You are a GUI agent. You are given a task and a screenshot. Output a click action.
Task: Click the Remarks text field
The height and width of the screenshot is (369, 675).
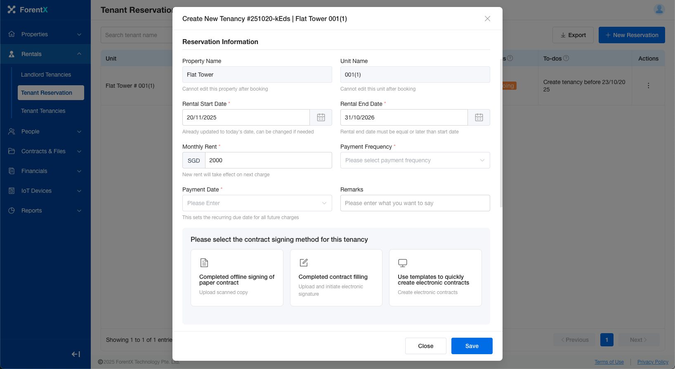point(415,203)
